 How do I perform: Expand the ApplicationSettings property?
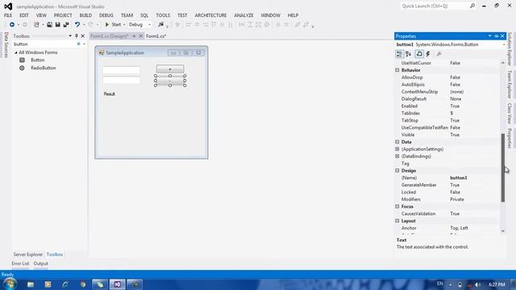click(397, 149)
